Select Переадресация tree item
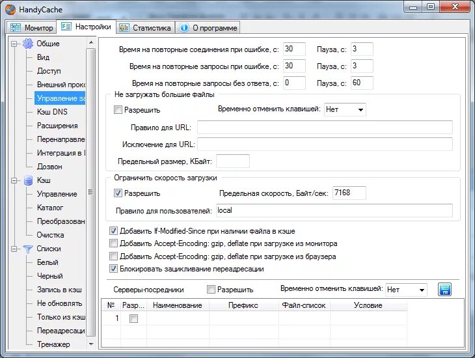The width and height of the screenshot is (475, 358). (x=61, y=331)
